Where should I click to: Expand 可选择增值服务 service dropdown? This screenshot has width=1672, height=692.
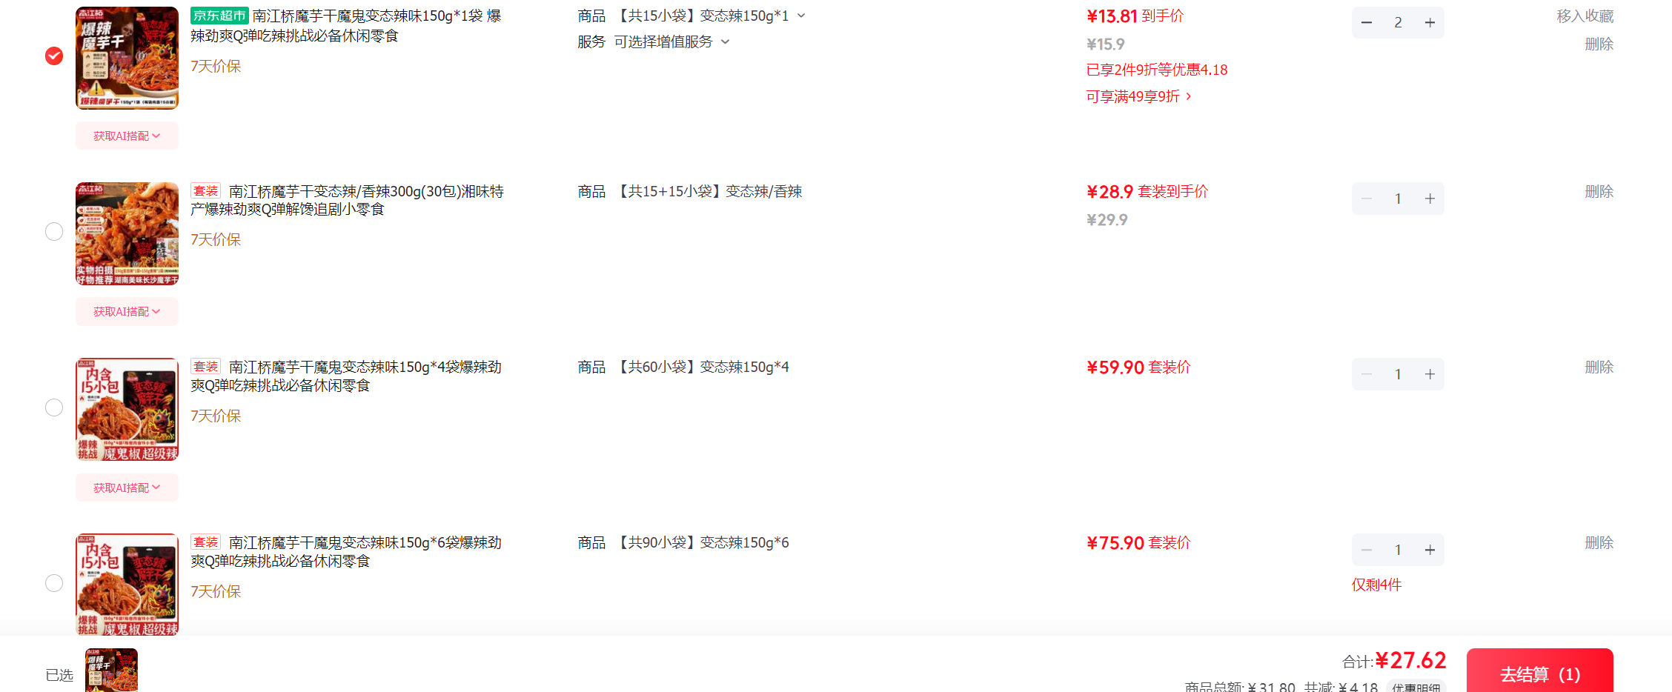(672, 41)
